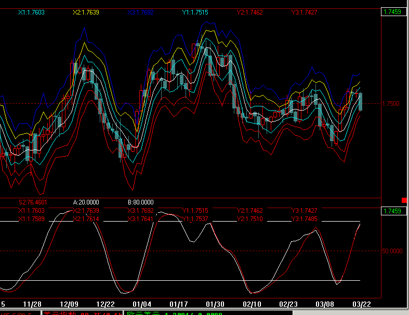
Task: Click the 02/10 date on timeline
Action: coord(252,304)
